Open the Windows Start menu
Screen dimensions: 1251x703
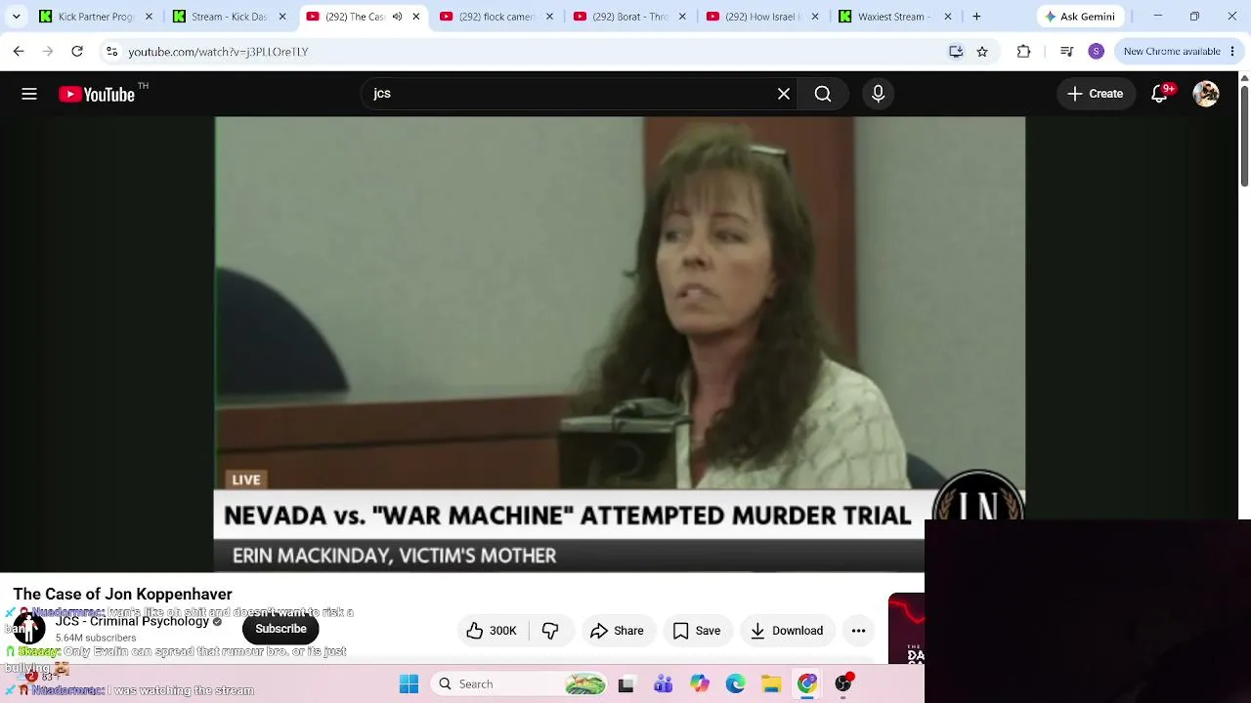[x=409, y=684]
